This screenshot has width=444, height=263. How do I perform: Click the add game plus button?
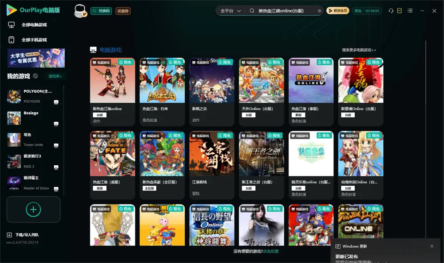33,209
